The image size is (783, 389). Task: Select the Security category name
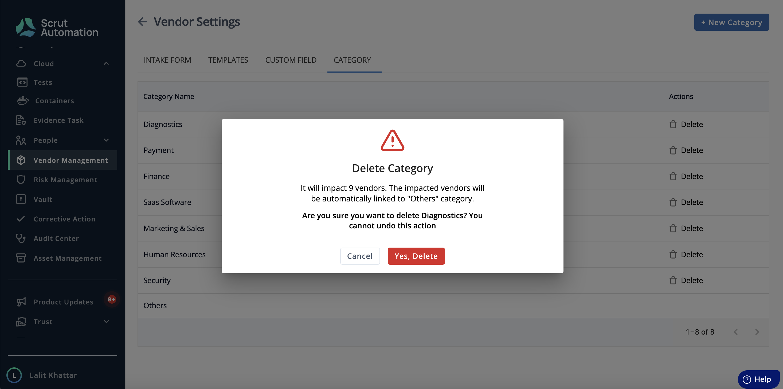[x=157, y=280]
